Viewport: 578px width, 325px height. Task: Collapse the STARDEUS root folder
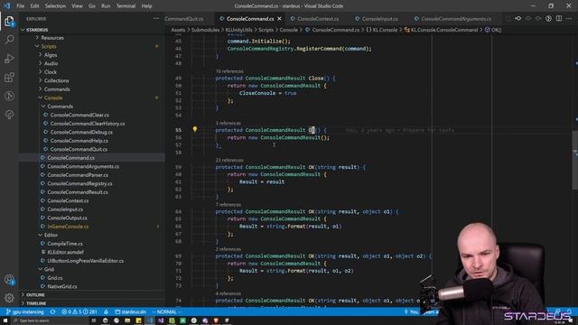[x=92, y=30]
